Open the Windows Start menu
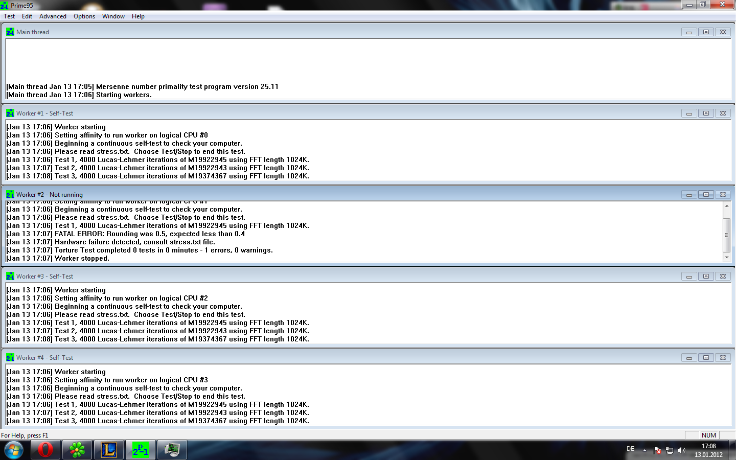Viewport: 736px width, 460px height. [14, 450]
